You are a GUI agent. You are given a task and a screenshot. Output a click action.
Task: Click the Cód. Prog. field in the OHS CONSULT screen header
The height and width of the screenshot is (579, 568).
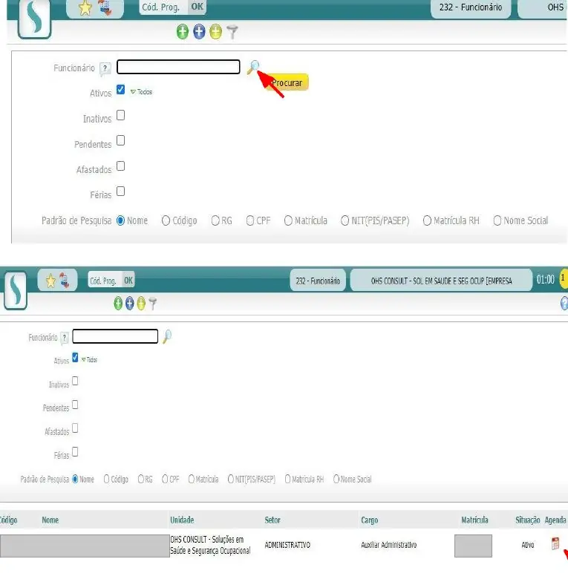coord(105,281)
